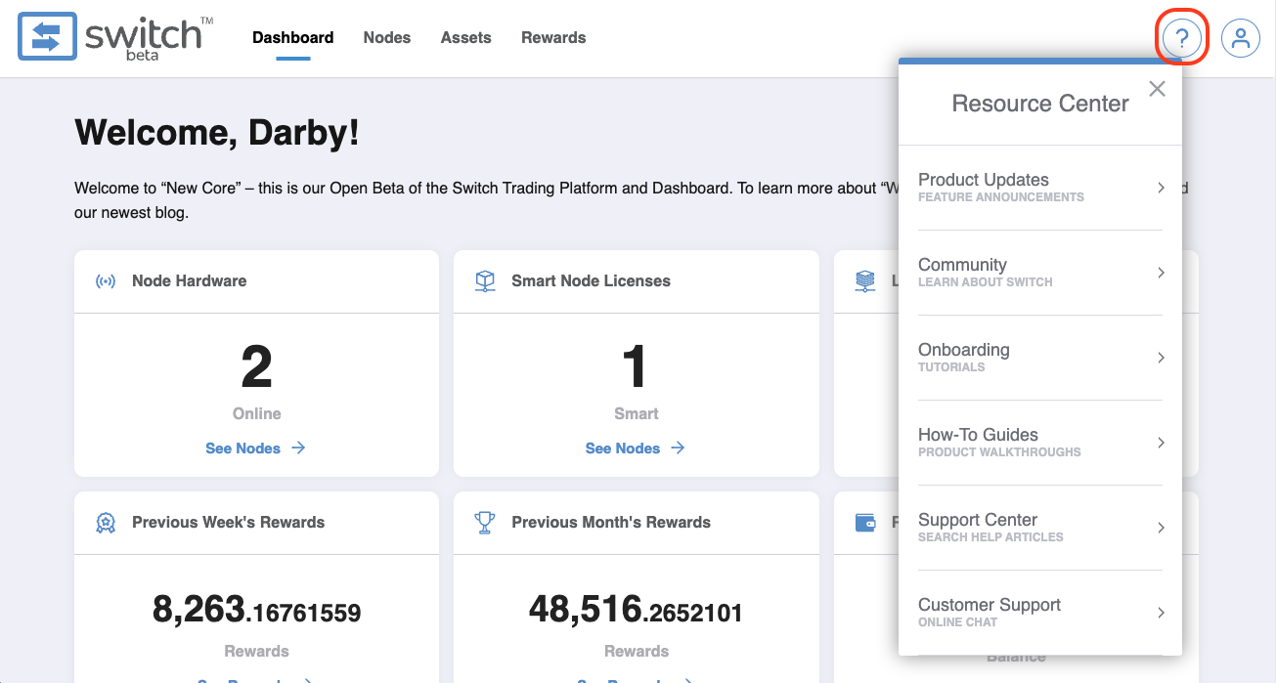The image size is (1276, 683).
Task: Click the "Online" status label
Action: [x=257, y=414]
